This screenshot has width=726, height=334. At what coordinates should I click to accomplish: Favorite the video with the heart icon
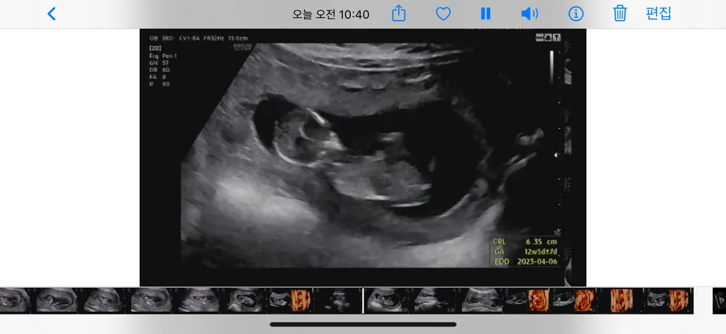443,14
